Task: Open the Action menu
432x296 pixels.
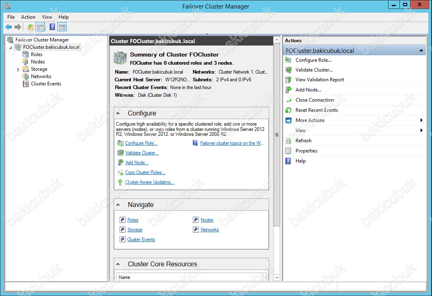Action: pos(28,17)
